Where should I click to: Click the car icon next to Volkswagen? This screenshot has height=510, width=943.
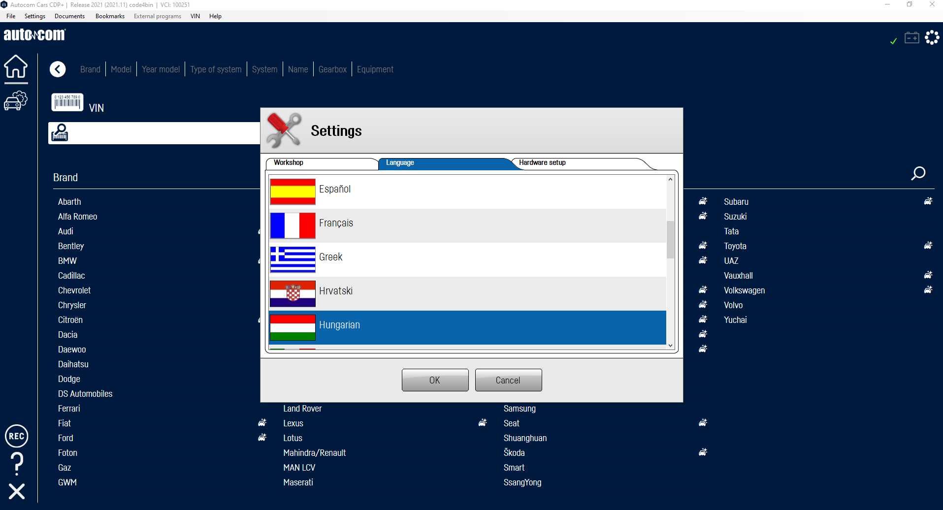pyautogui.click(x=928, y=289)
